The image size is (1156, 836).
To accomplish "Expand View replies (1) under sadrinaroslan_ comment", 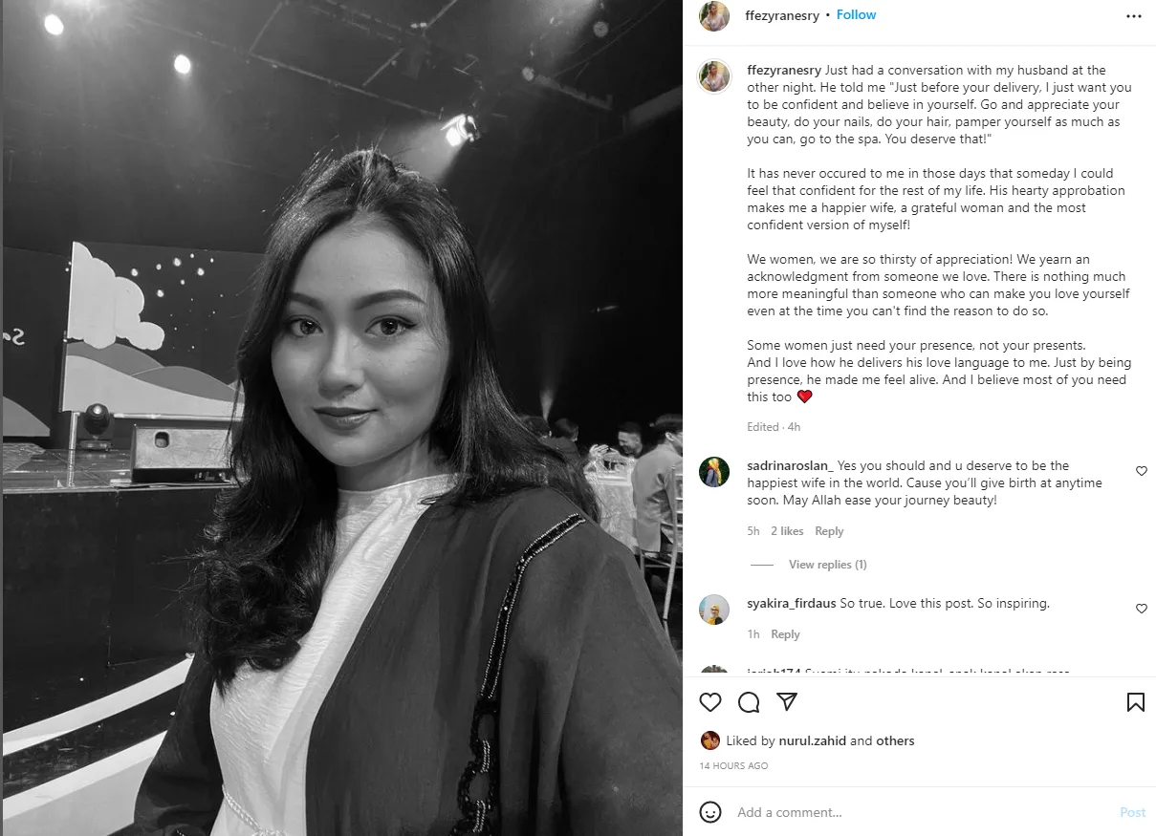I will click(828, 565).
